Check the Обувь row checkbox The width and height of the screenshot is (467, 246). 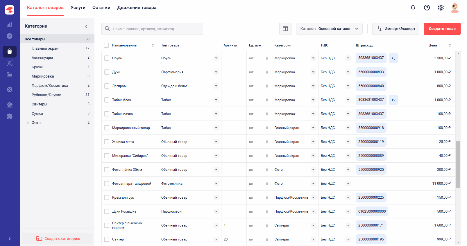click(107, 58)
